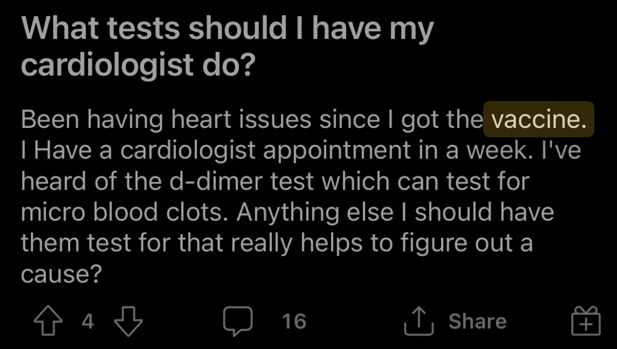Click the highlighted word vaccine
This screenshot has height=349, width=617.
point(538,119)
